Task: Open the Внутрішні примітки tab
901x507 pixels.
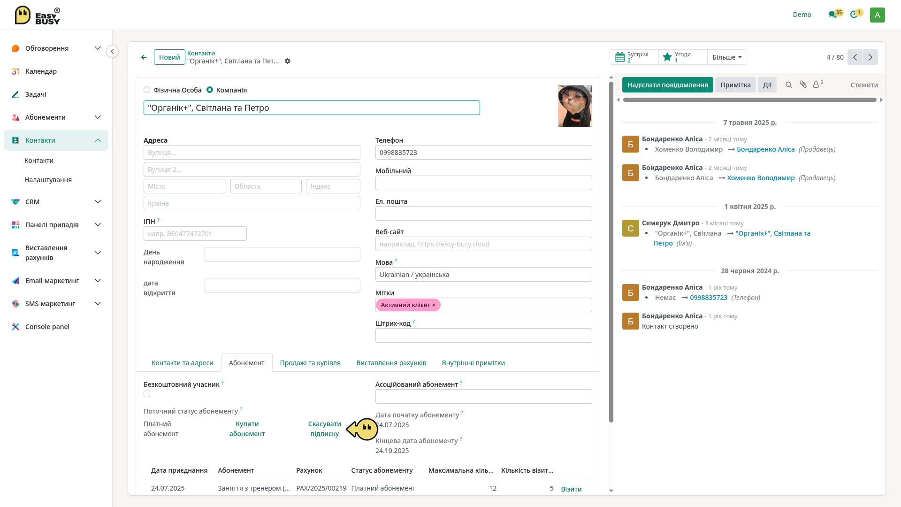Action: (x=473, y=363)
